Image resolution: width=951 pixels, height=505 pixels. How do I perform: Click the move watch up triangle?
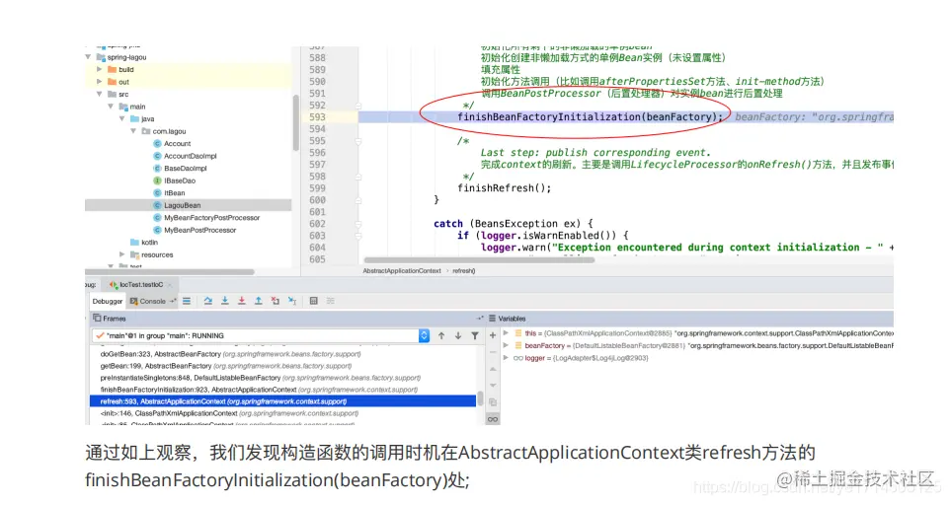[493, 369]
